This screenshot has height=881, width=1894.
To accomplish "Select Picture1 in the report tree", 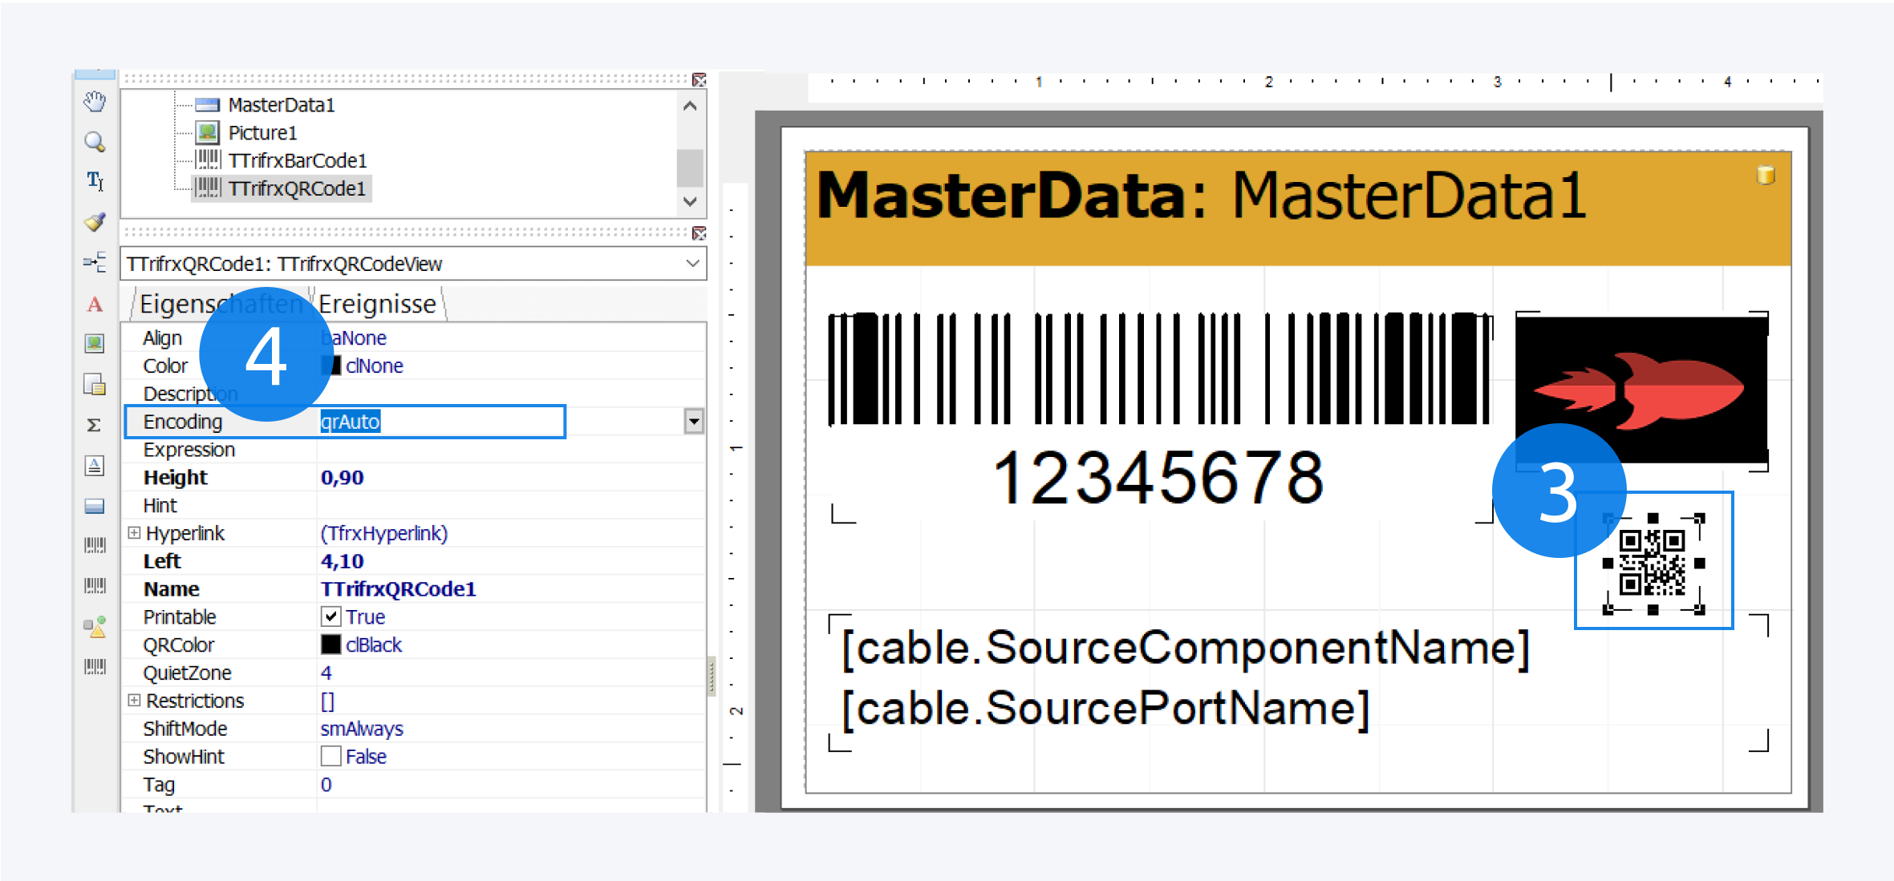I will click(x=262, y=132).
